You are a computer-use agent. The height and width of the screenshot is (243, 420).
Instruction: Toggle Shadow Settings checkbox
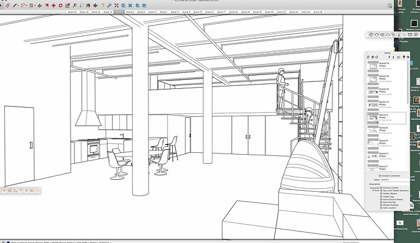[381, 205]
